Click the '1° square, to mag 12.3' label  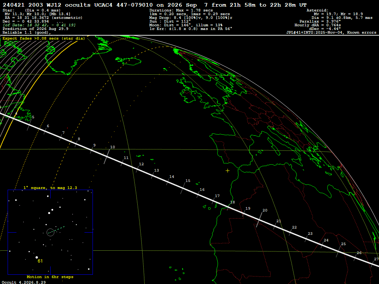pyautogui.click(x=50, y=187)
